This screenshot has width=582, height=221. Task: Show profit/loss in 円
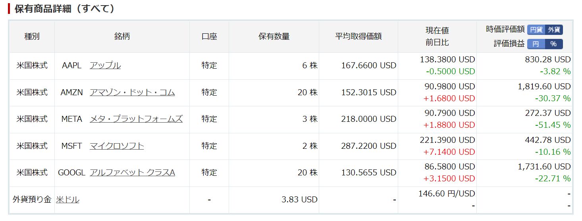click(x=536, y=44)
